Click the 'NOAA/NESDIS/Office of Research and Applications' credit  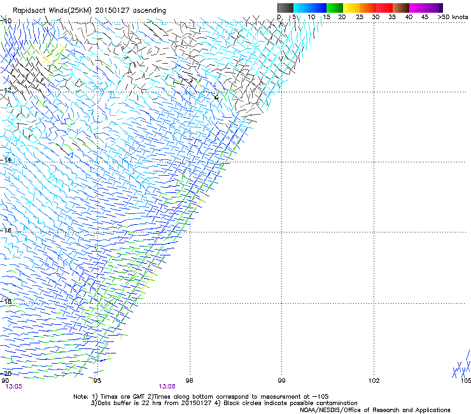coord(375,410)
